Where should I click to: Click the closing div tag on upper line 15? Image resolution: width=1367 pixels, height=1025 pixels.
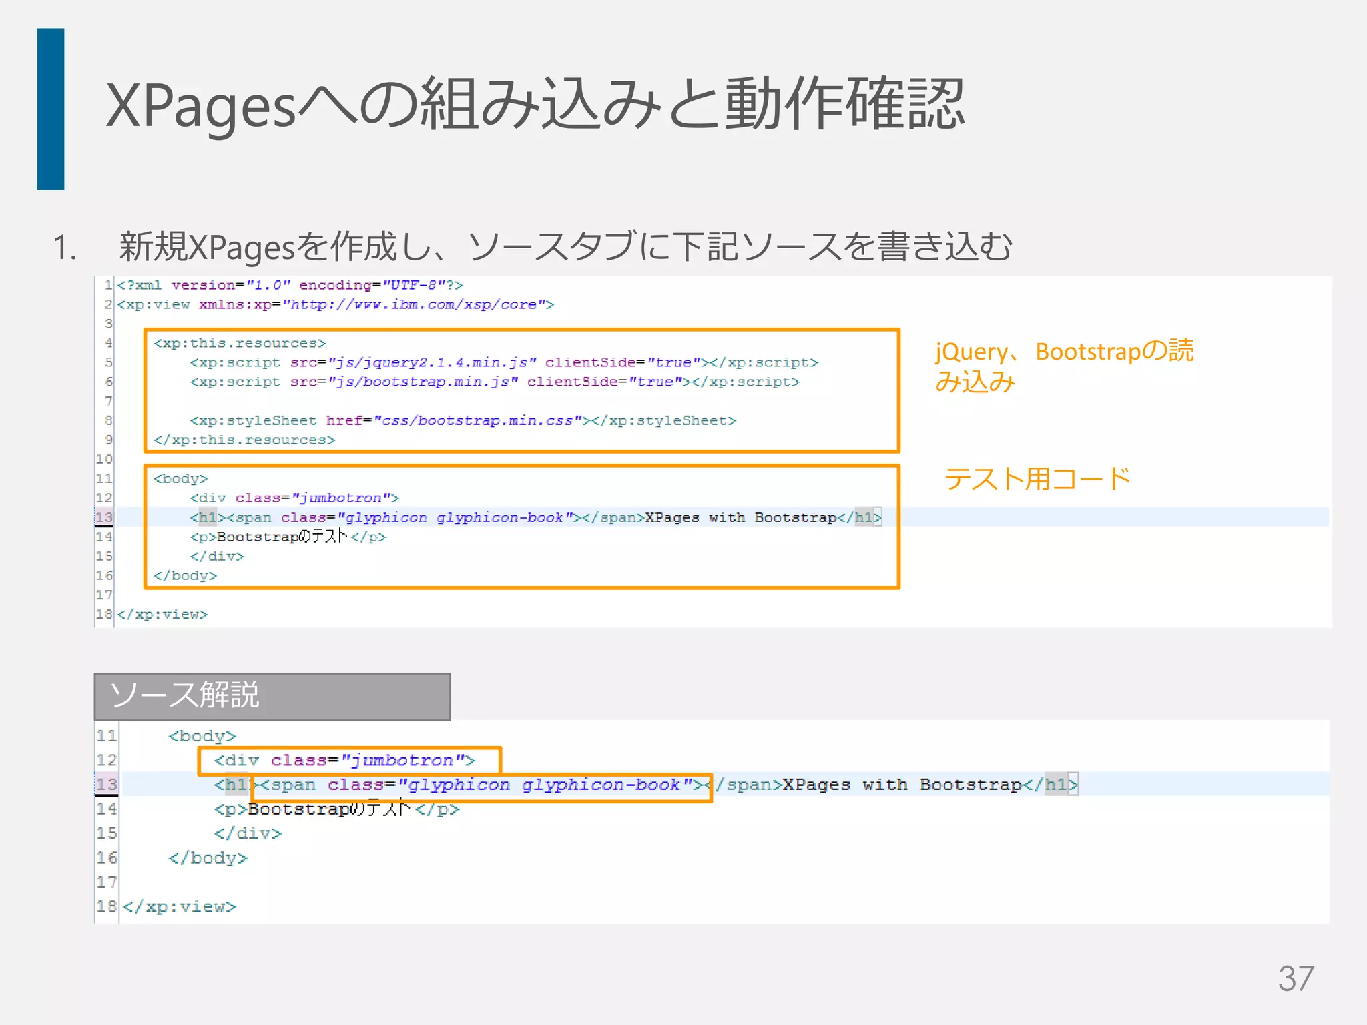(217, 556)
